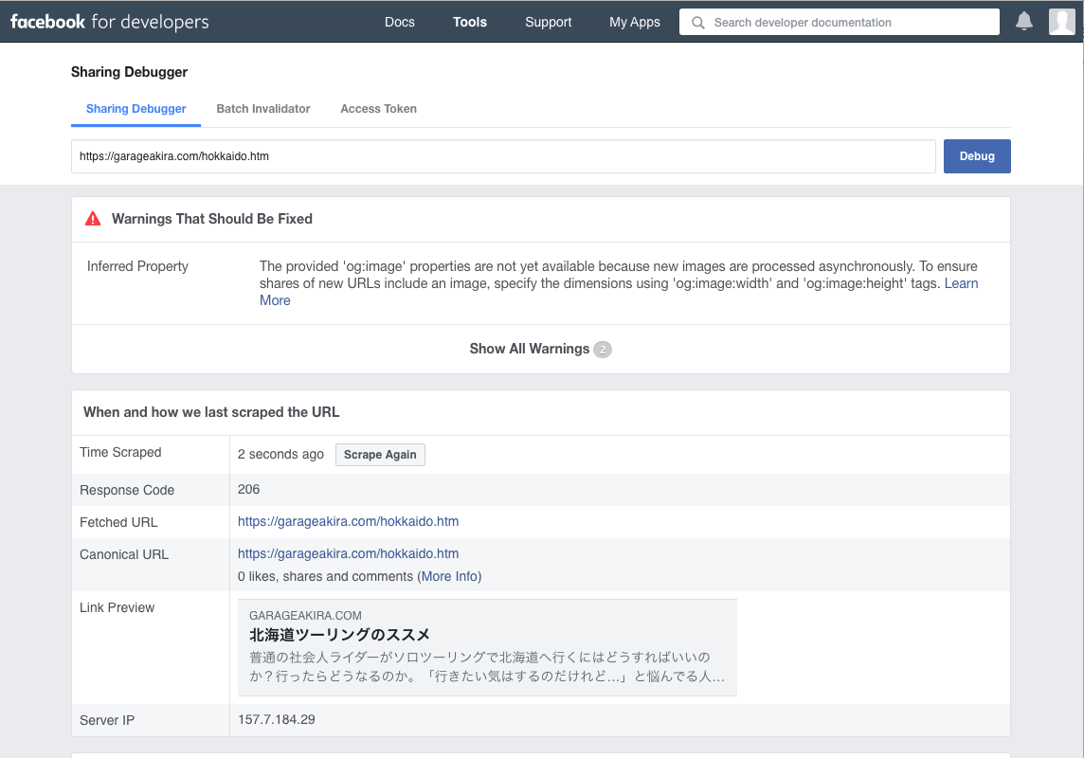Select the Sharing Debugger tab
1084x758 pixels.
coord(136,108)
